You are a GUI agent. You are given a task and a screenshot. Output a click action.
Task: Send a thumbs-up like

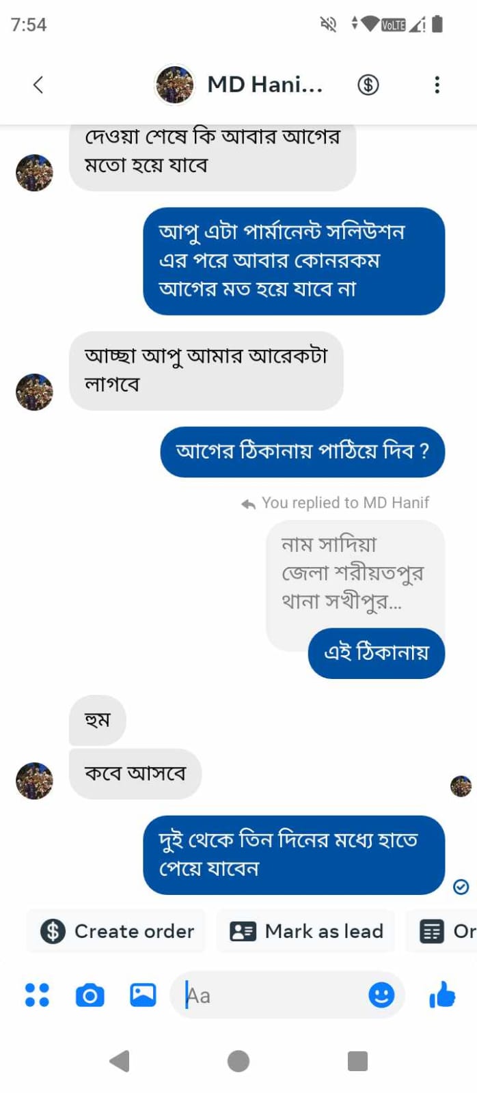pos(442,995)
